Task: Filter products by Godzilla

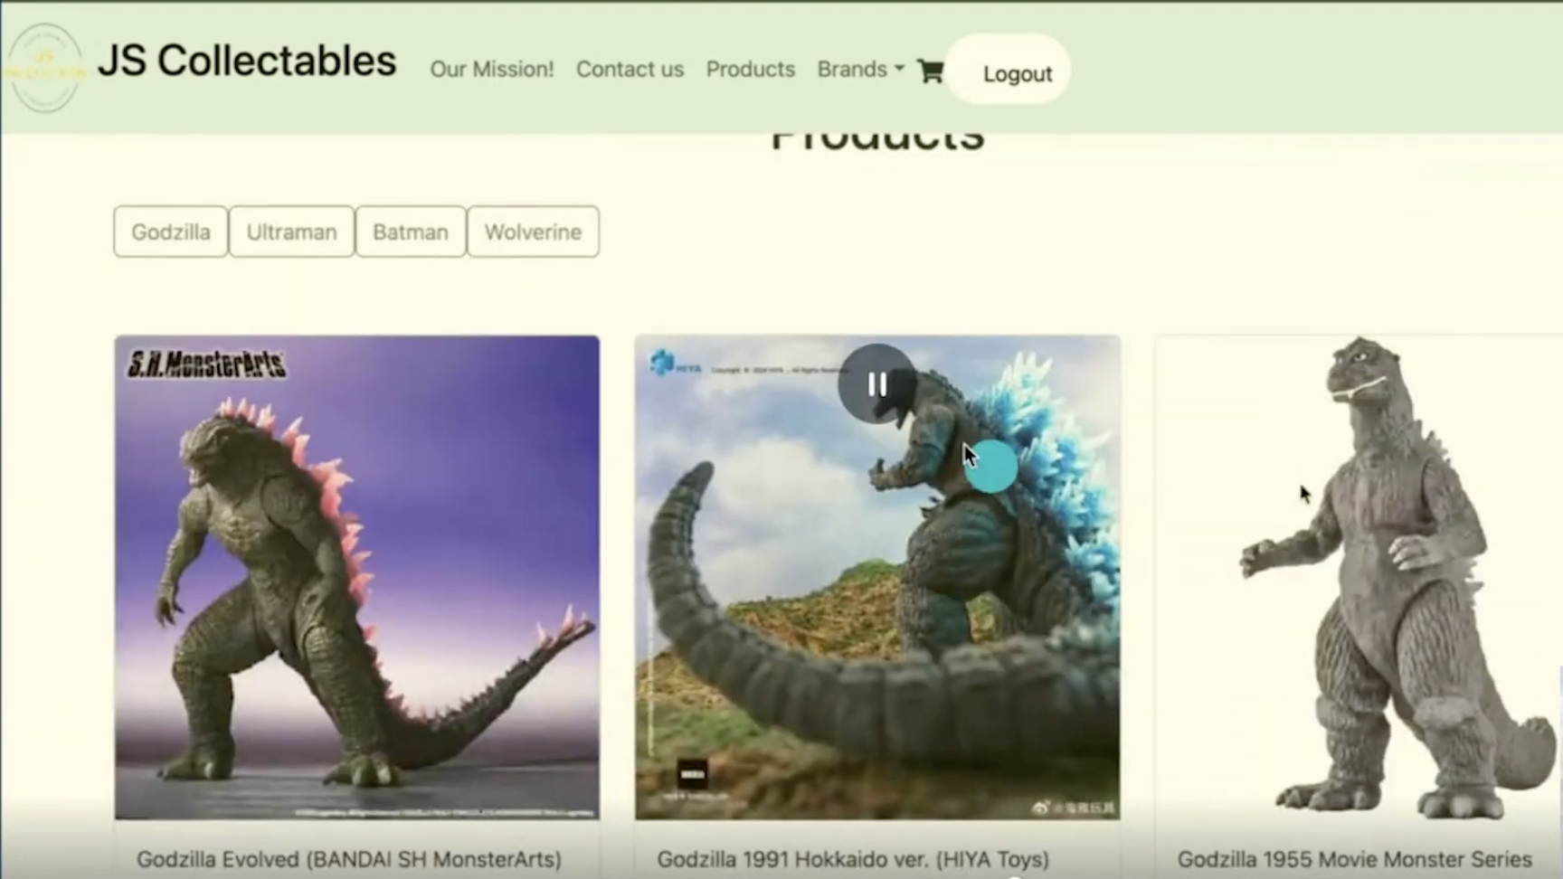Action: [x=171, y=232]
